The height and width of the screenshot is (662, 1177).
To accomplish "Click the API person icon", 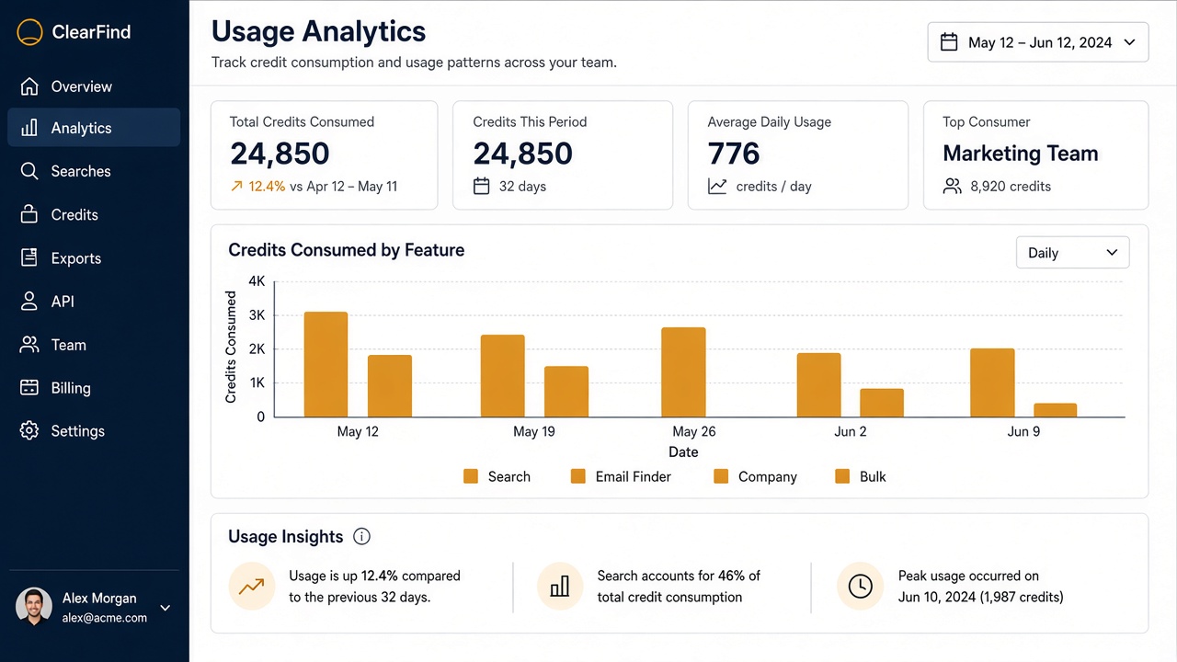I will tap(29, 302).
